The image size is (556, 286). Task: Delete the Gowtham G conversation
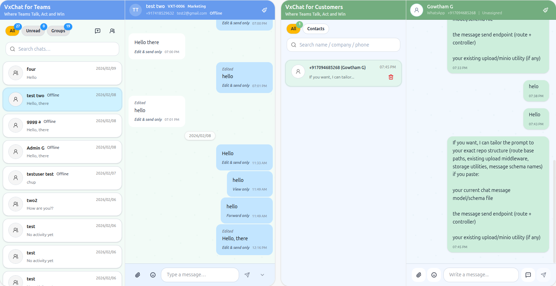tap(391, 77)
